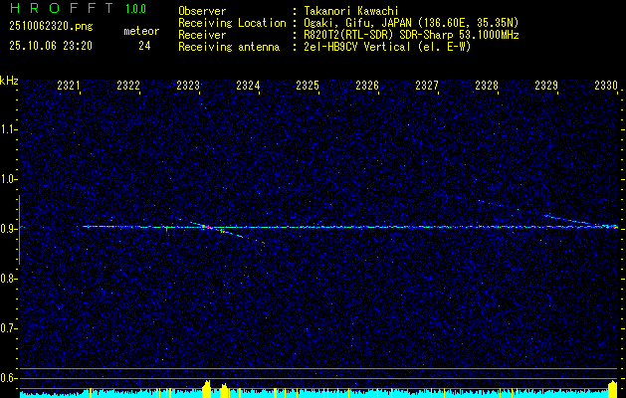Click the Receiving antenna field label
The height and width of the screenshot is (398, 626).
click(229, 47)
